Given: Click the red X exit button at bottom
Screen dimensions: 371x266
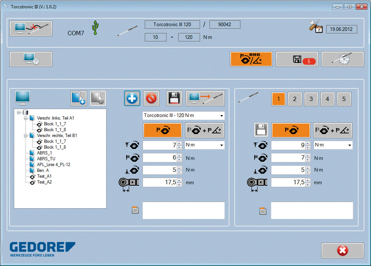Looking at the screenshot, I should click(342, 250).
